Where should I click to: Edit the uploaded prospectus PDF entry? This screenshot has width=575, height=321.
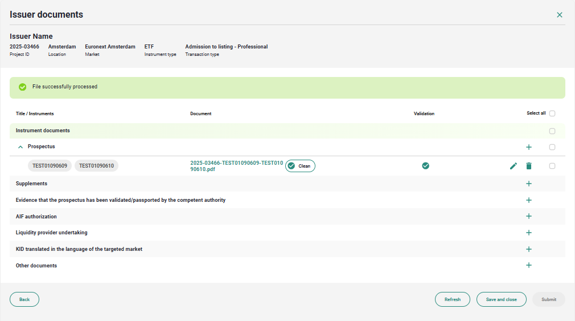(514, 166)
